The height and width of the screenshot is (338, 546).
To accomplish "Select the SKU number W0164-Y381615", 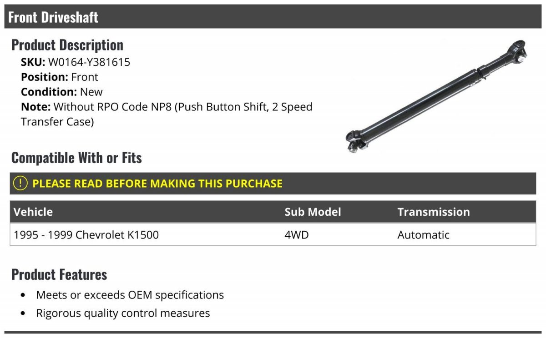I will [89, 62].
